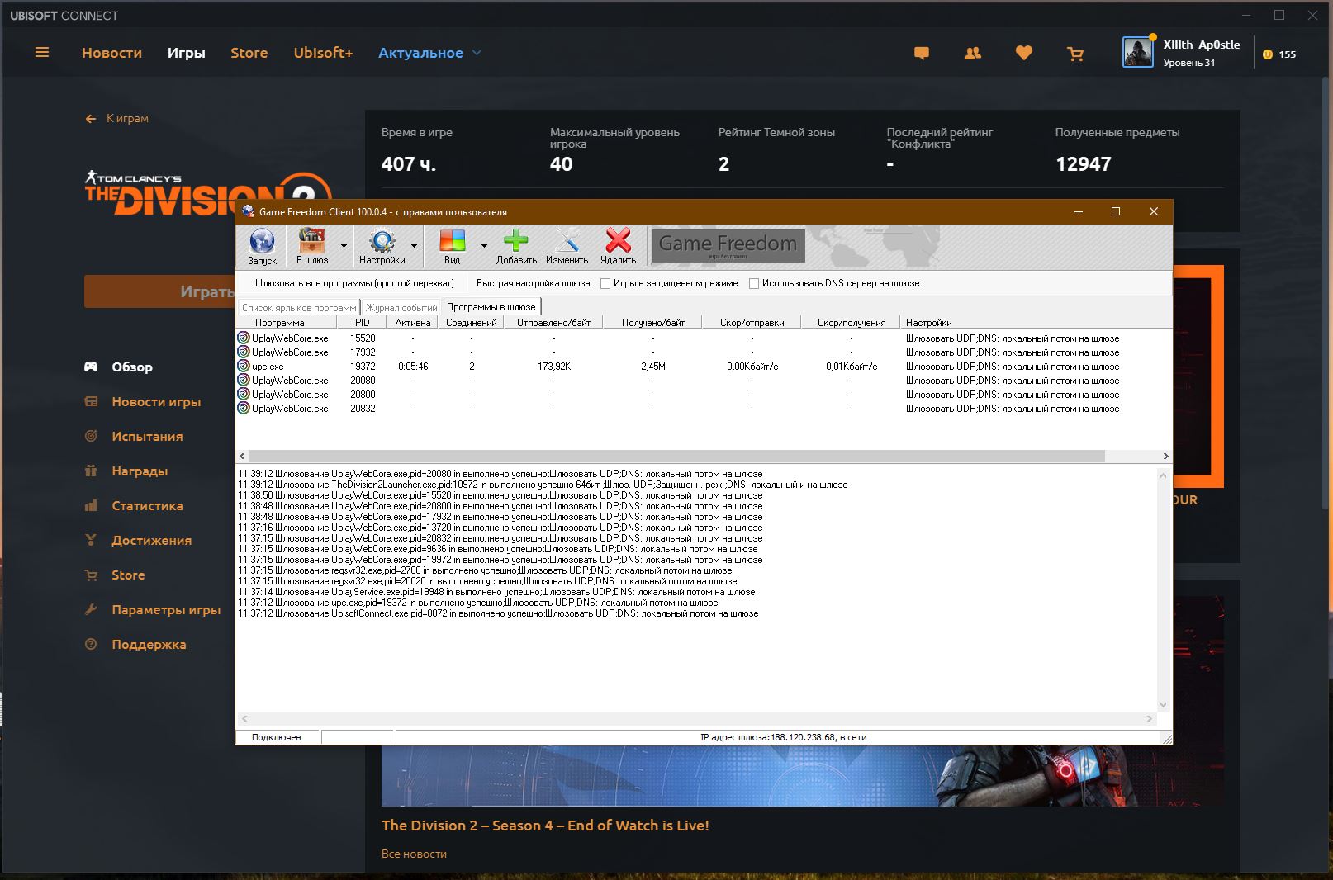Click the Изменить tools icon
Viewport: 1333px width, 880px height.
pyautogui.click(x=567, y=242)
